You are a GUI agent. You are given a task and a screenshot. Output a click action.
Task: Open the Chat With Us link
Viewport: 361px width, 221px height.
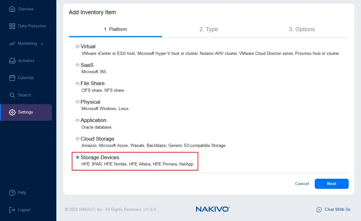coord(337,209)
